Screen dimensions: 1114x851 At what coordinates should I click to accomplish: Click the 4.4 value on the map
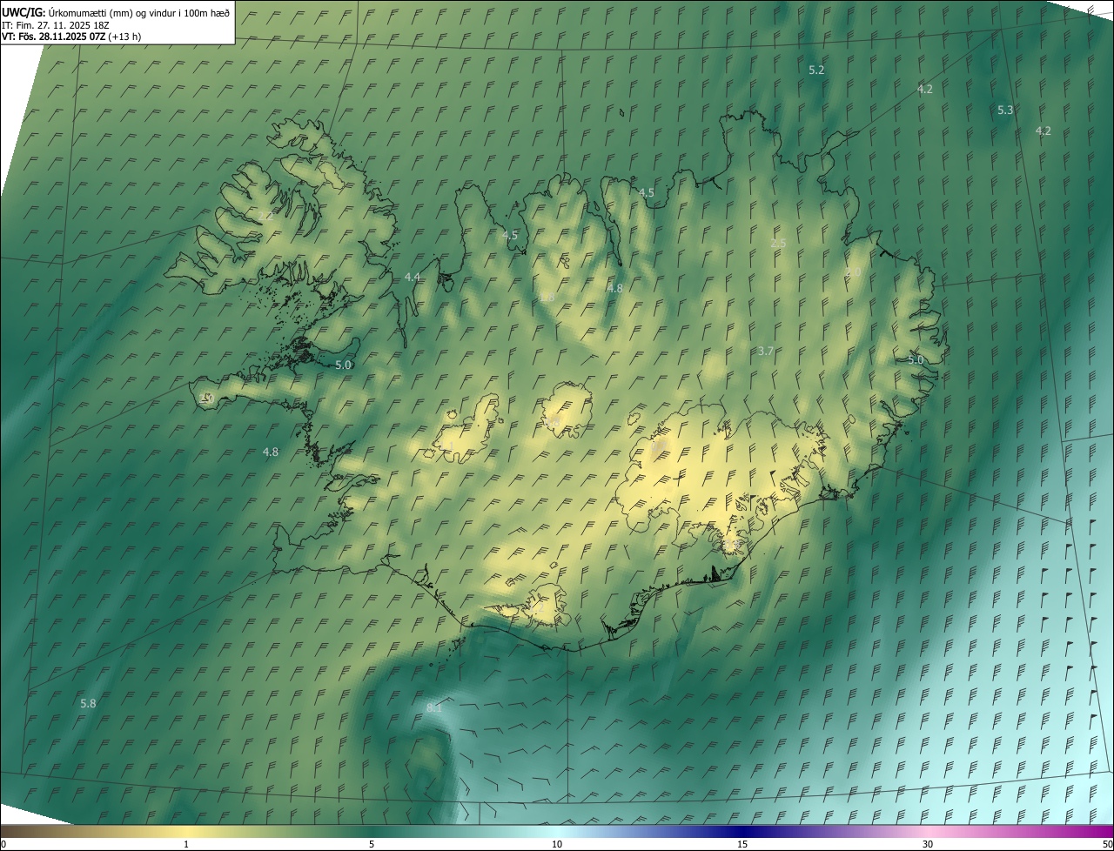(413, 277)
